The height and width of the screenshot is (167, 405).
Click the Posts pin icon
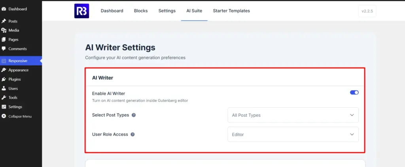coord(4,21)
